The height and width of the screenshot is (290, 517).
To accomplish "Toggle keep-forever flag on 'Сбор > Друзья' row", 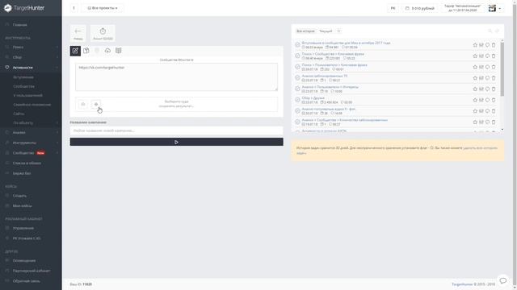I will 487,100.
